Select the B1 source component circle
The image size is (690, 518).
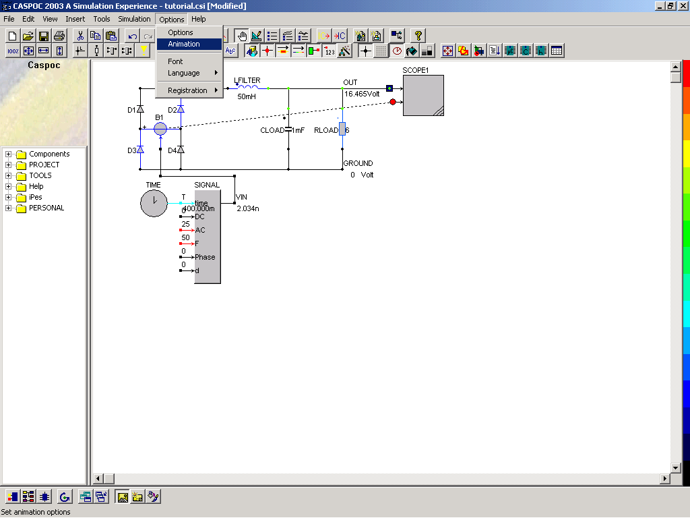[160, 129]
